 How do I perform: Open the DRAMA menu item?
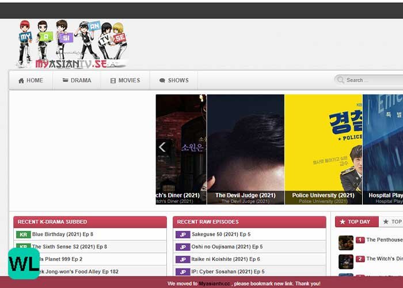tap(77, 81)
